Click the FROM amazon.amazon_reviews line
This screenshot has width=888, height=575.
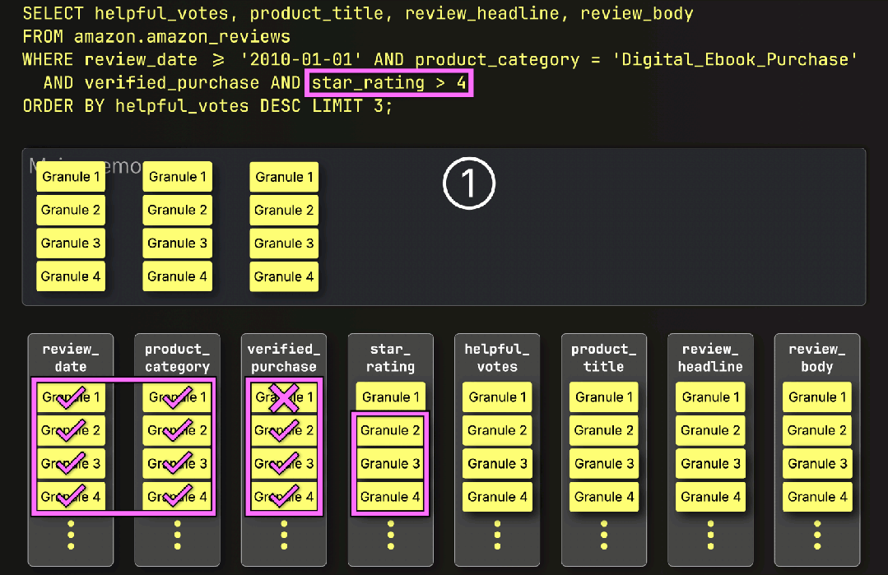click(x=156, y=37)
